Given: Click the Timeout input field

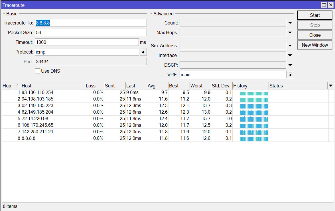Looking at the screenshot, I should (86, 42).
